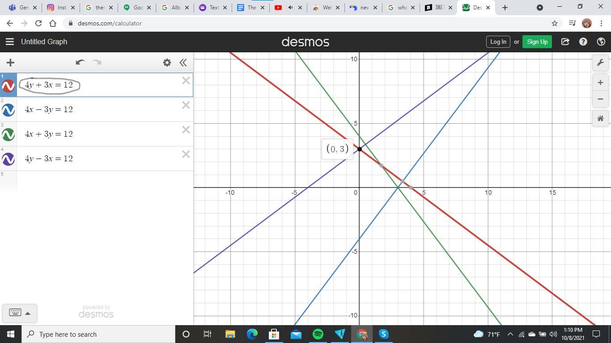Open the Desmos Help menu
The height and width of the screenshot is (343, 611).
click(x=583, y=42)
